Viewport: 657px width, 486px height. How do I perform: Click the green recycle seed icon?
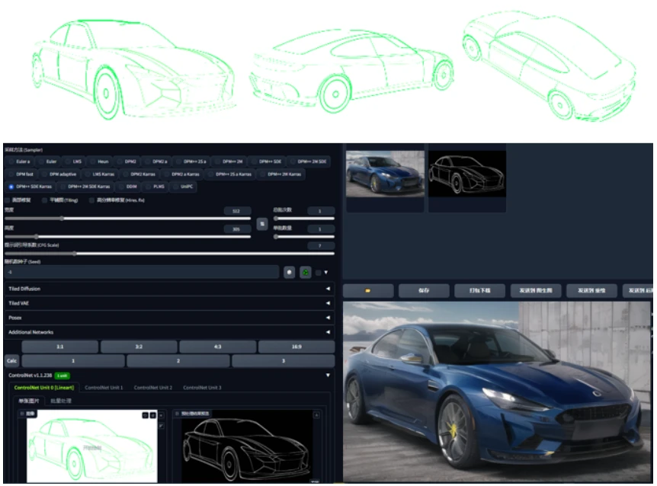click(306, 273)
